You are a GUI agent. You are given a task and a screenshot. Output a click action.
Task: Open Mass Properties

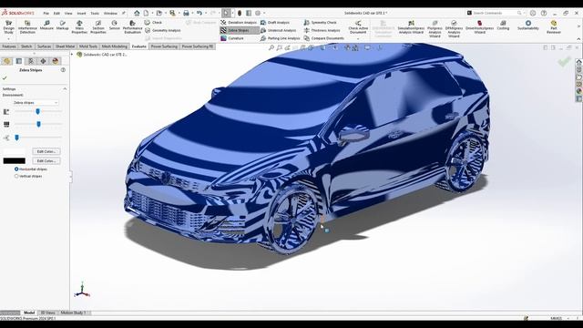pyautogui.click(x=79, y=27)
